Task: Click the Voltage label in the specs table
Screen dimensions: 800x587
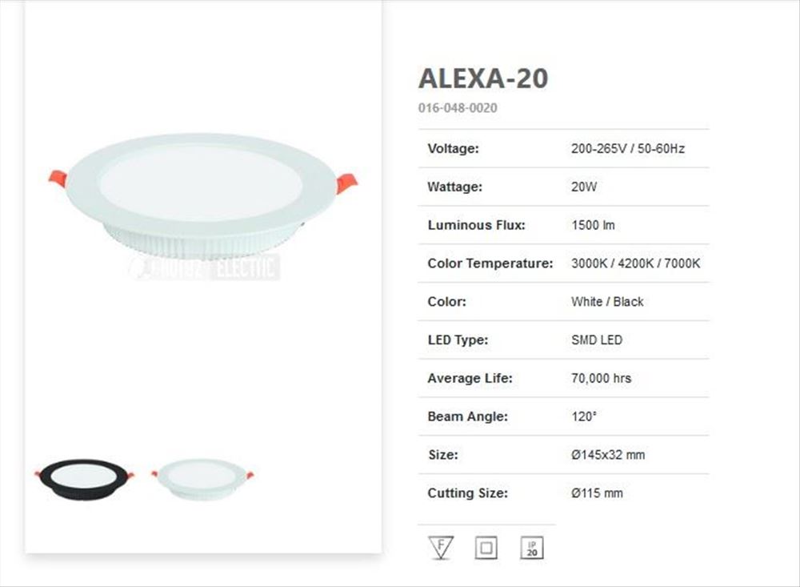Action: click(453, 148)
